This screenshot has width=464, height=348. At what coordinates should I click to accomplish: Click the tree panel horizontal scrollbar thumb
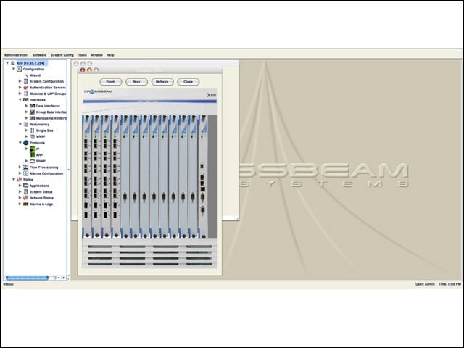coord(27,278)
